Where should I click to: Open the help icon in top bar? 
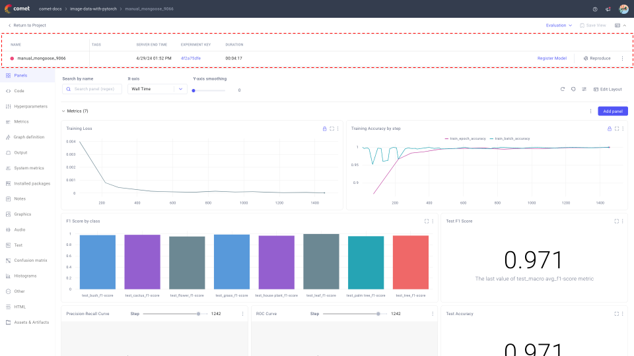coord(595,9)
